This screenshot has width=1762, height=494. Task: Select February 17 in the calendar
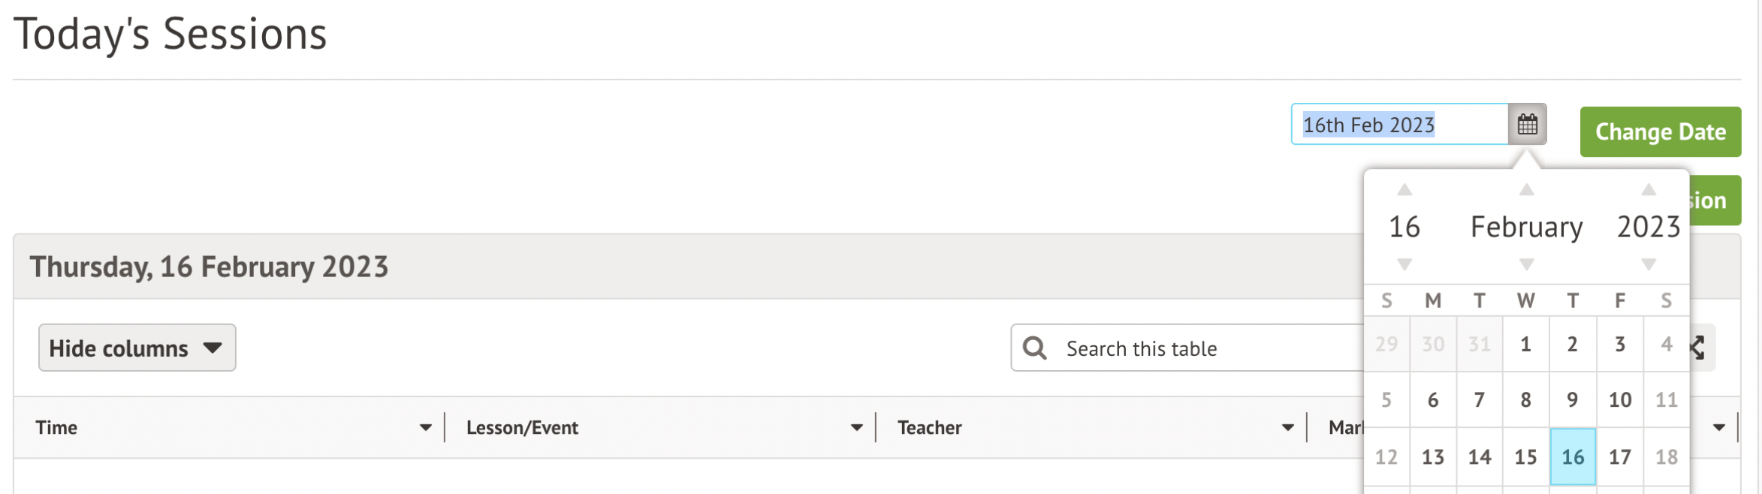(x=1619, y=456)
